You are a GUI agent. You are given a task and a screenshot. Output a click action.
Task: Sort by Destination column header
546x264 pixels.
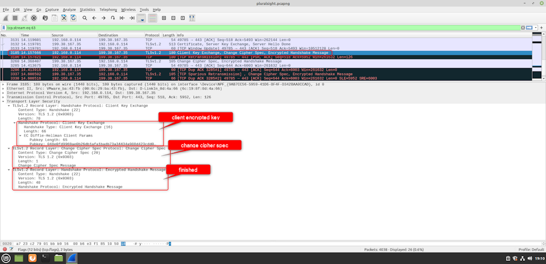121,35
